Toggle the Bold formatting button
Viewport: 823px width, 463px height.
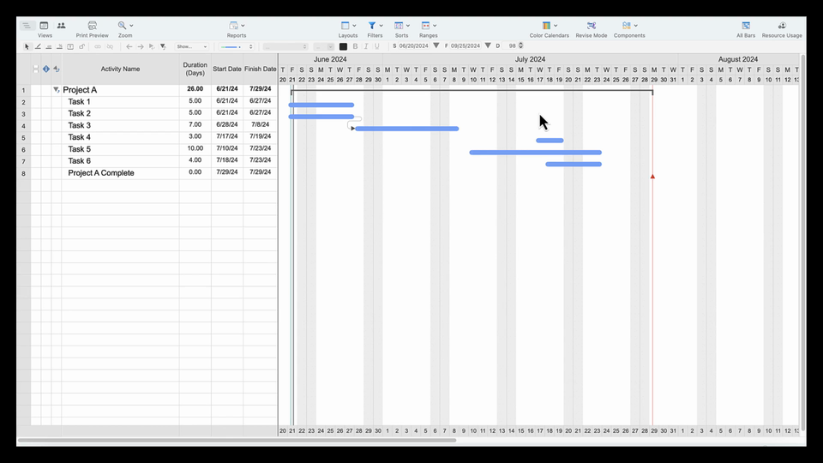point(355,46)
